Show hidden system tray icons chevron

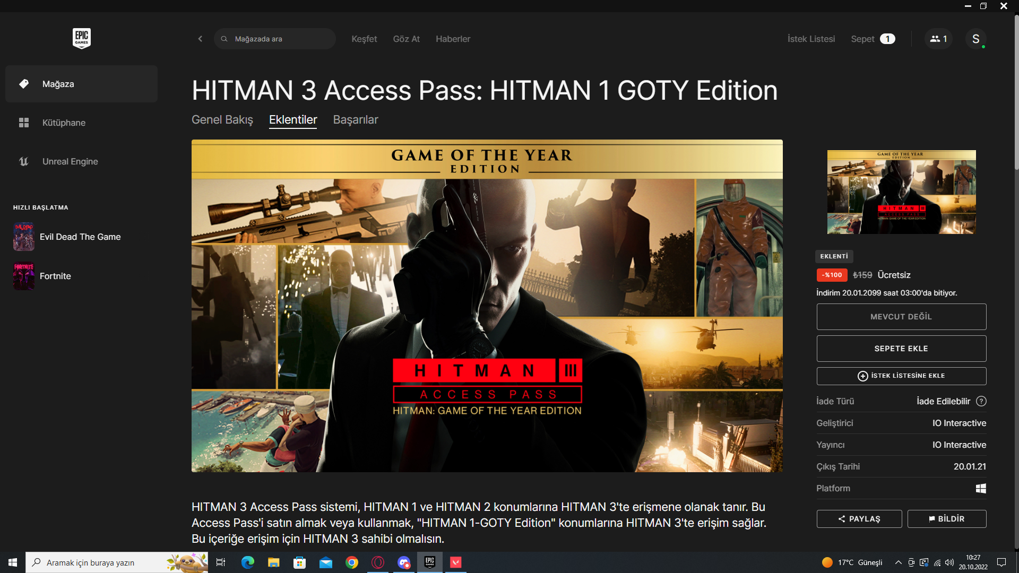point(898,562)
